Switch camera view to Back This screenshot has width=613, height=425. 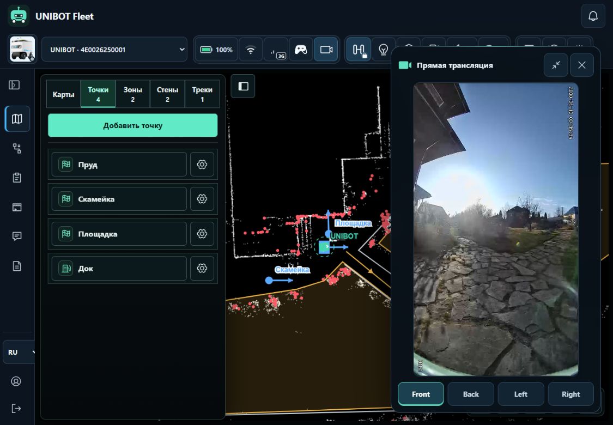pyautogui.click(x=471, y=394)
